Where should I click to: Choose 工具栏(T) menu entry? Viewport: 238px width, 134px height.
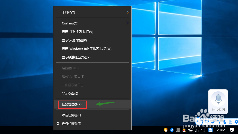(92, 12)
